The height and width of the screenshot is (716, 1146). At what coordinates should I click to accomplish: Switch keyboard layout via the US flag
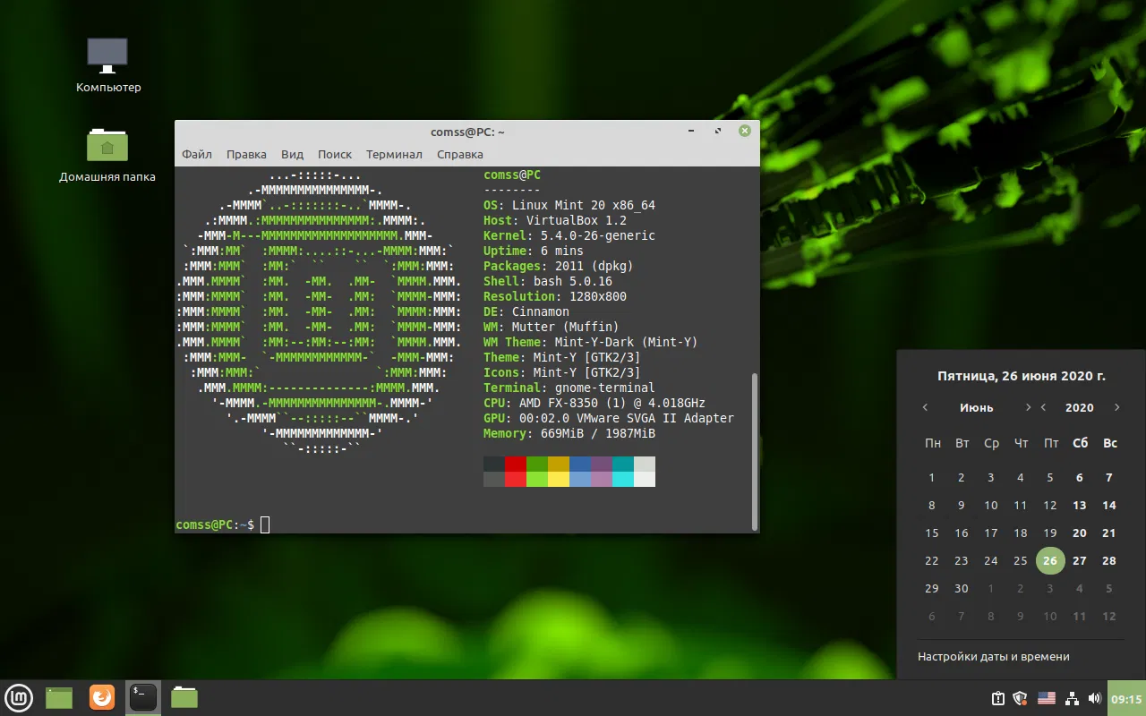pyautogui.click(x=1046, y=697)
